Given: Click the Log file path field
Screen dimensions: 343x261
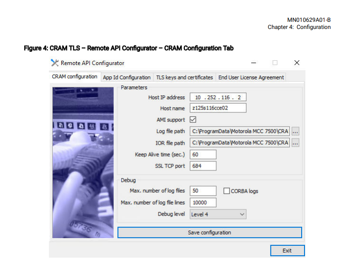Looking at the screenshot, I should pos(240,131).
